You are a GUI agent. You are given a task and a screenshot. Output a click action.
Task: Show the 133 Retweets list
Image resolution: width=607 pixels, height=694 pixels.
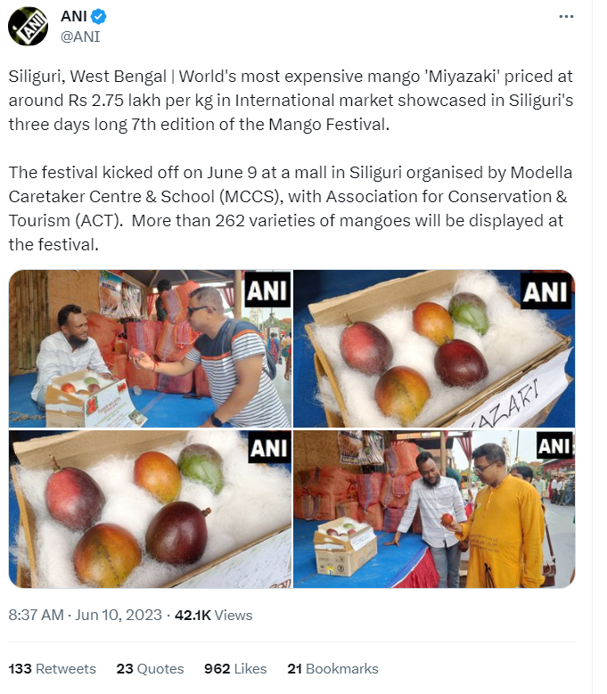(x=52, y=668)
